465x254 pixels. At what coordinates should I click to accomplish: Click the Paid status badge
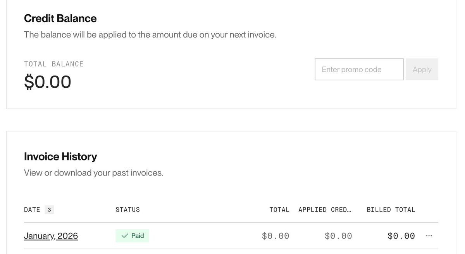pos(132,236)
